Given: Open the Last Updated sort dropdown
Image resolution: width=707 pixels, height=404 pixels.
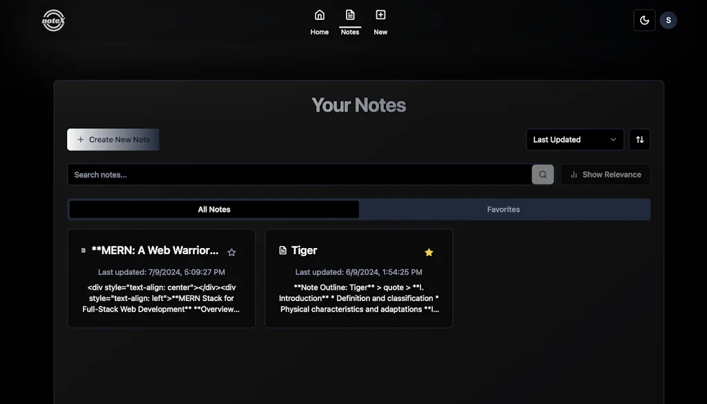Looking at the screenshot, I should pyautogui.click(x=574, y=140).
